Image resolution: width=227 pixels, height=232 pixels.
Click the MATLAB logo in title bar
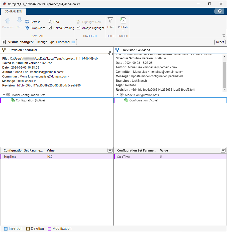(x=4, y=4)
